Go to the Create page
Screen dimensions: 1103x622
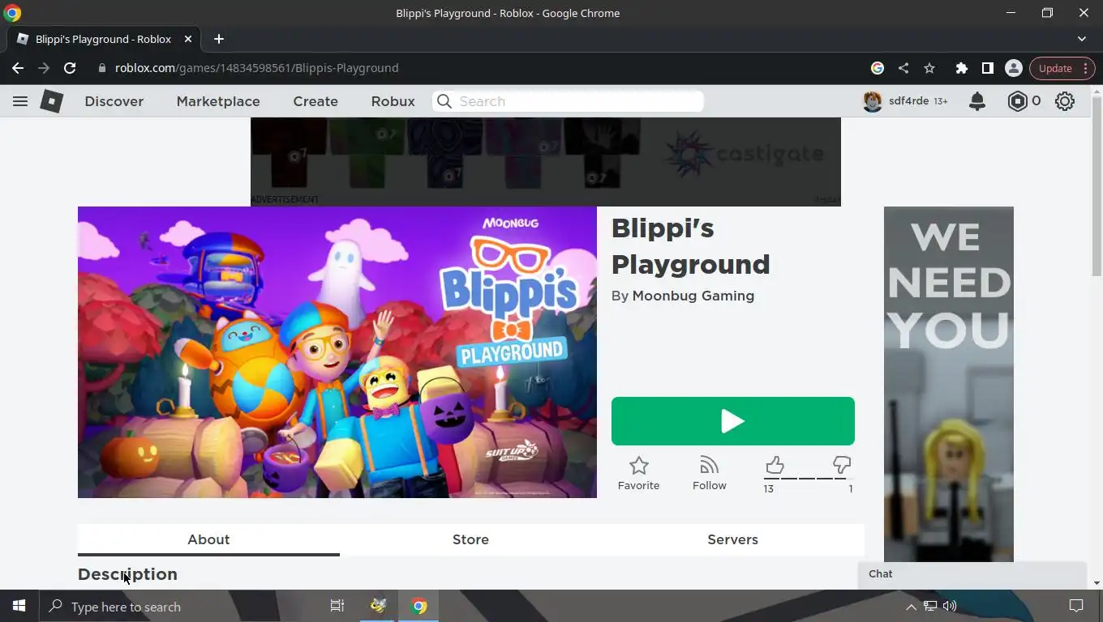coord(315,101)
